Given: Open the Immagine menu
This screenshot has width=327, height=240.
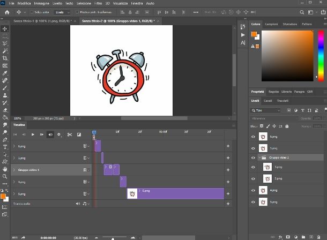Looking at the screenshot, I should tap(42, 3).
